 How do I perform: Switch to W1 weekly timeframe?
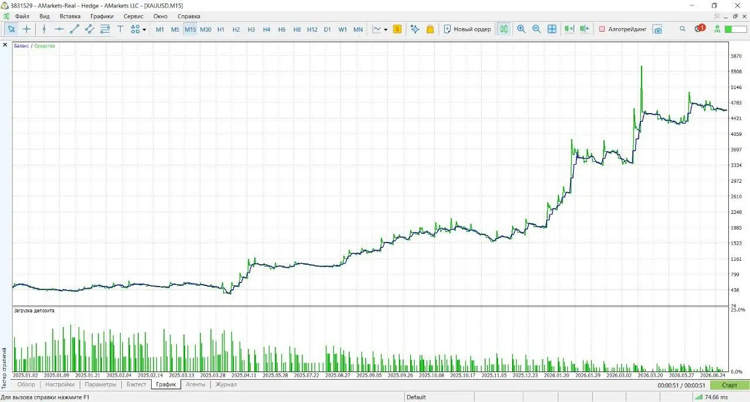click(343, 29)
